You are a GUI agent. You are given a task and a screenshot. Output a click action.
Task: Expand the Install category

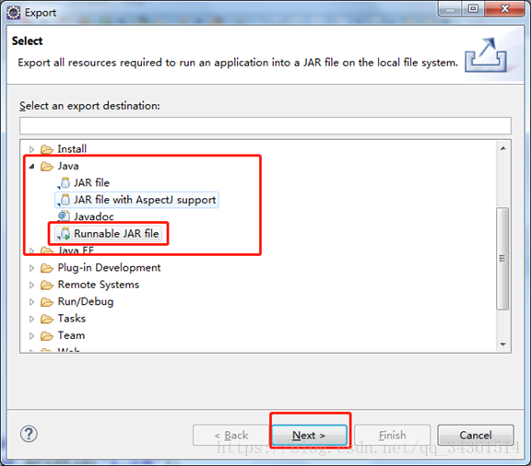pos(32,149)
